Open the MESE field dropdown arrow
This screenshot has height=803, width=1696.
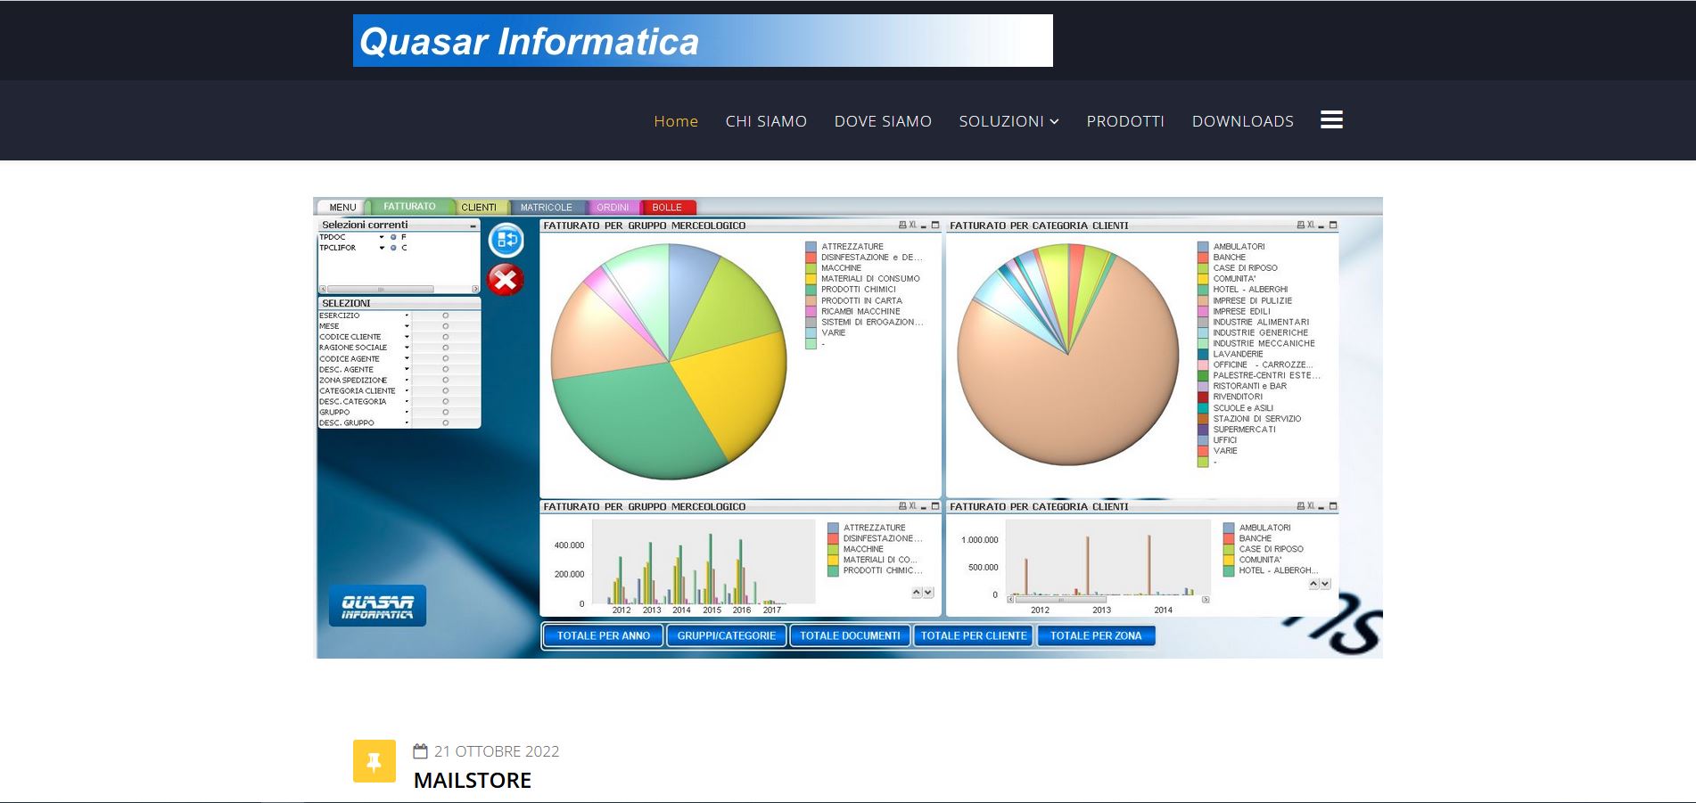click(x=407, y=326)
